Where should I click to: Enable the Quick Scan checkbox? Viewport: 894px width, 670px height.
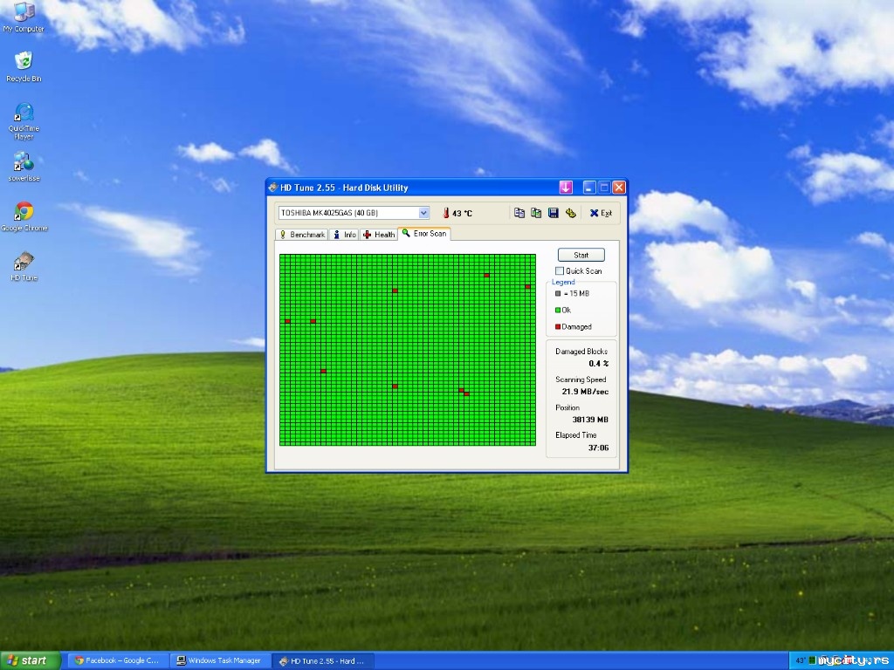[x=560, y=271]
